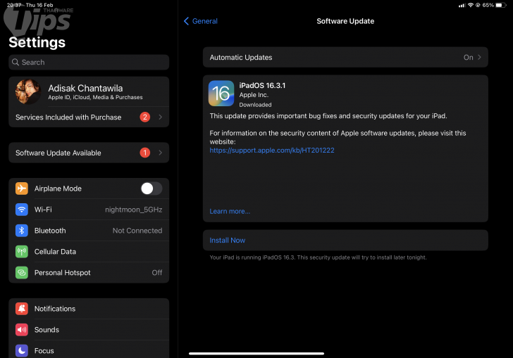Tap the Wi-Fi status bar icon
Viewport: 513px width, 358px height.
pyautogui.click(x=471, y=5)
